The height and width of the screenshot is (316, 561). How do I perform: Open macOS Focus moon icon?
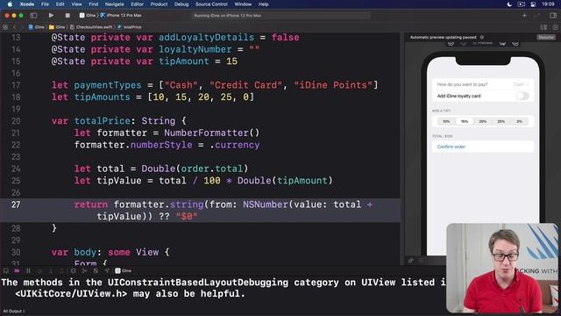509,4
